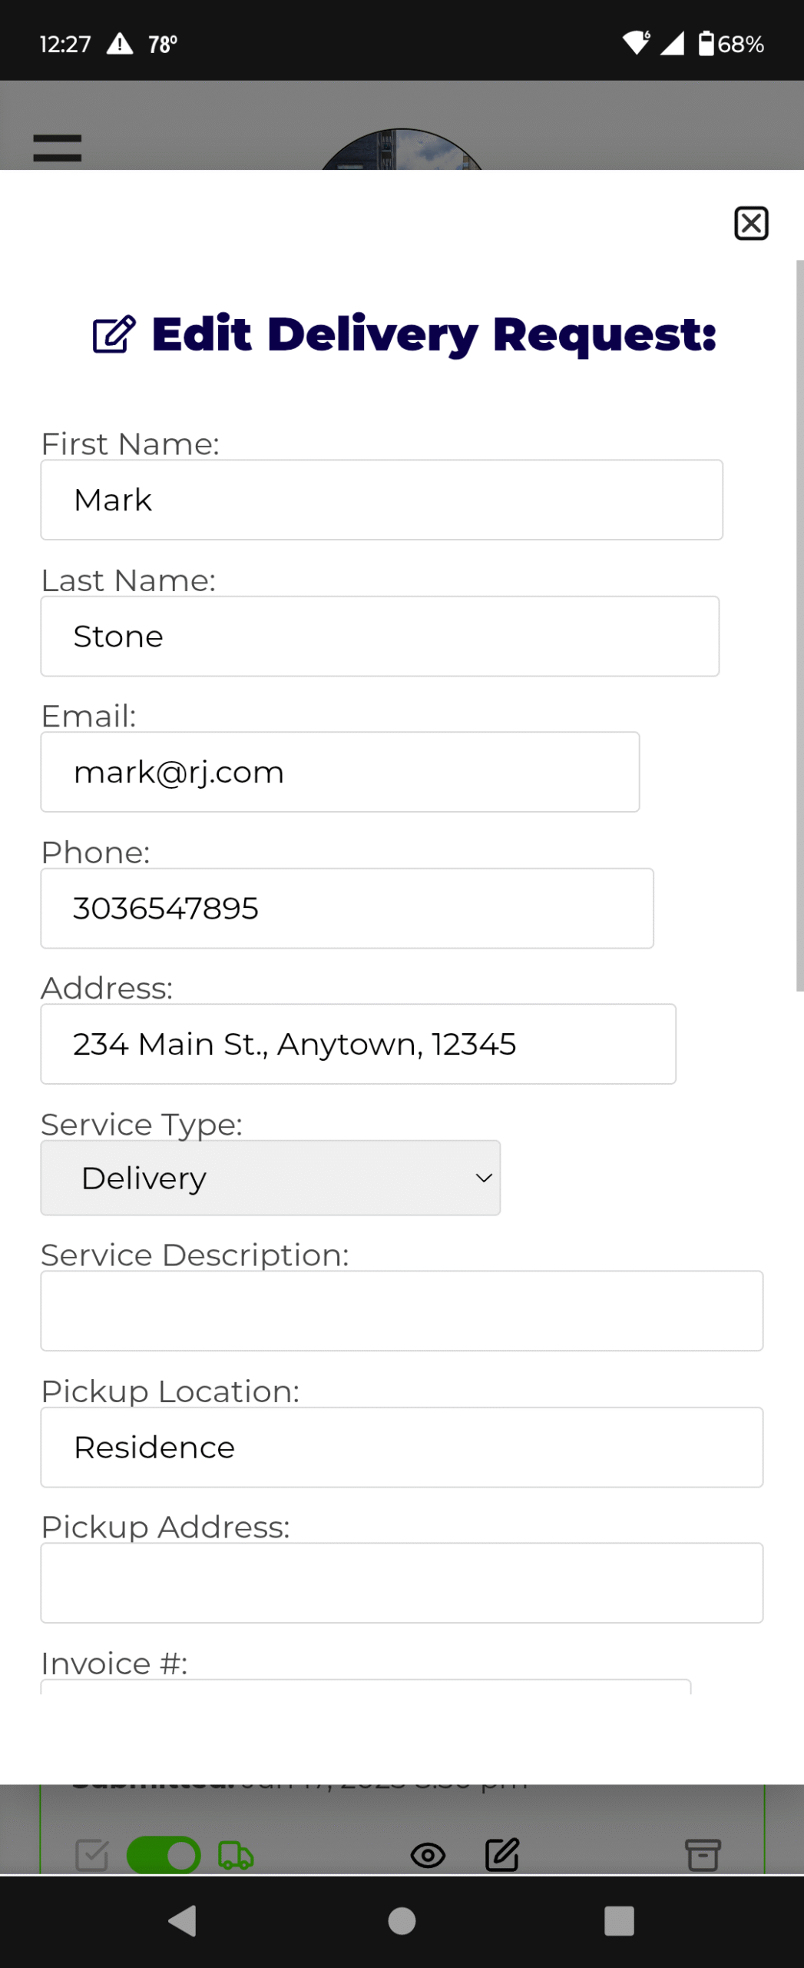Tap the Android back button
The width and height of the screenshot is (804, 1968).
point(183,1920)
